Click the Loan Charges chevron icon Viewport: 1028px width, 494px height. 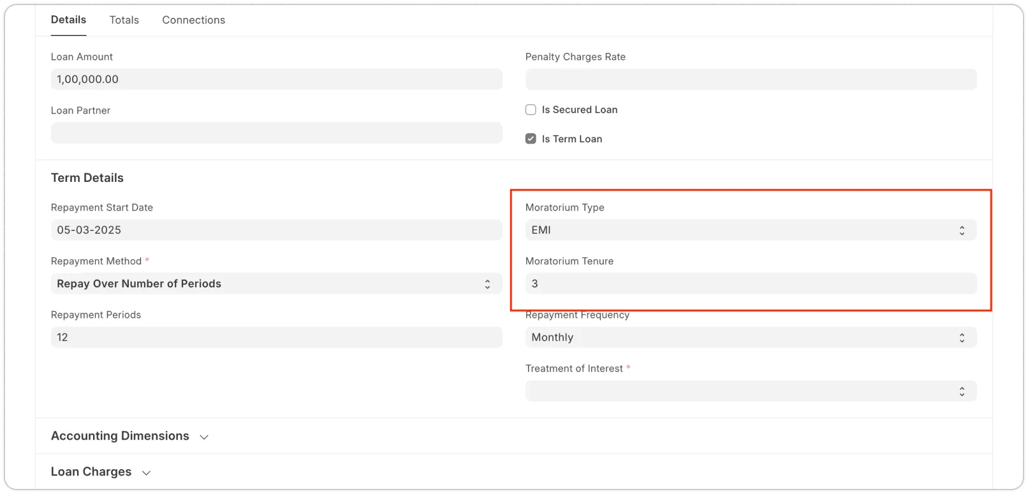click(146, 473)
